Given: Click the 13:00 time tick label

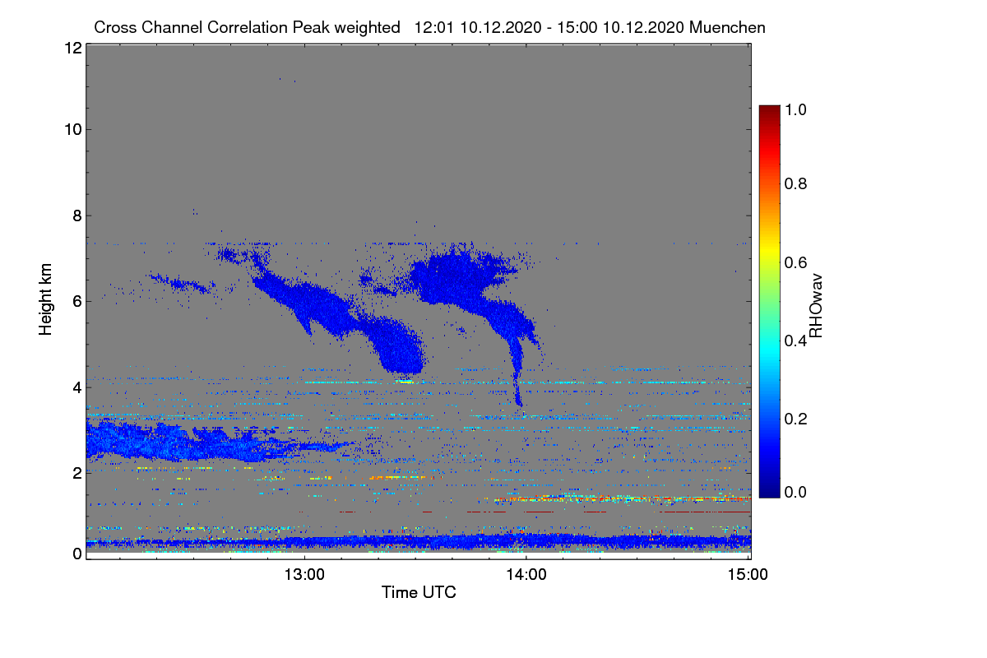Looking at the screenshot, I should click(304, 575).
